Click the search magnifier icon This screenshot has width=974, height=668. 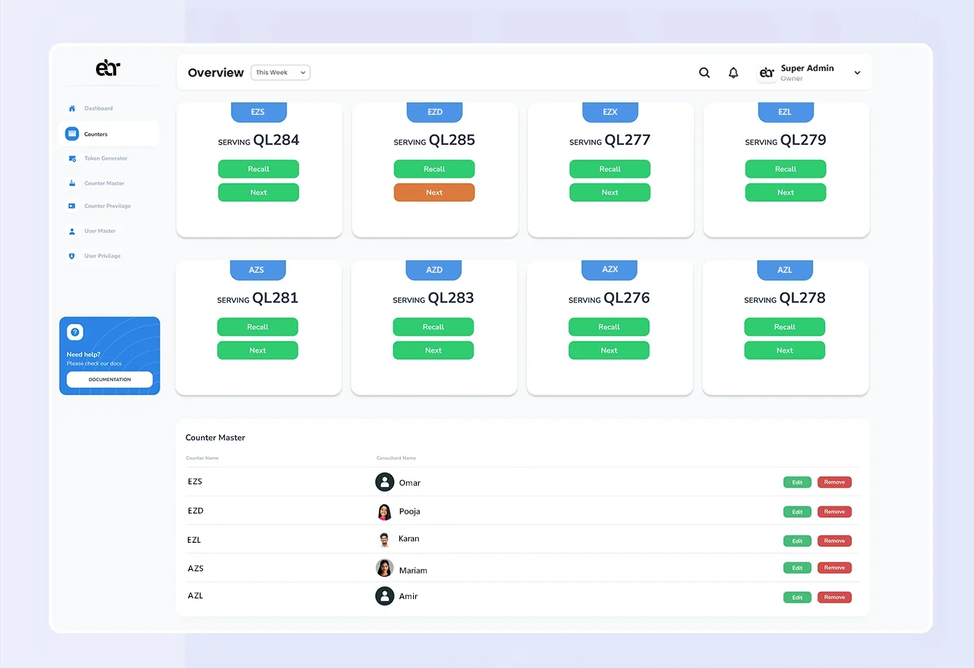(704, 72)
